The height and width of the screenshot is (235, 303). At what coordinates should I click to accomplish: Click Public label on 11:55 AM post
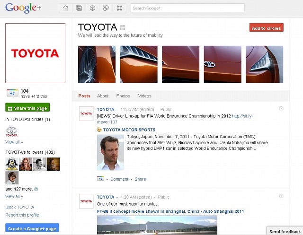coord(166,110)
